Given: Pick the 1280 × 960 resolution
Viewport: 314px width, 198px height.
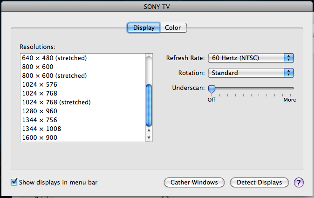Looking at the screenshot, I should click(x=40, y=111).
